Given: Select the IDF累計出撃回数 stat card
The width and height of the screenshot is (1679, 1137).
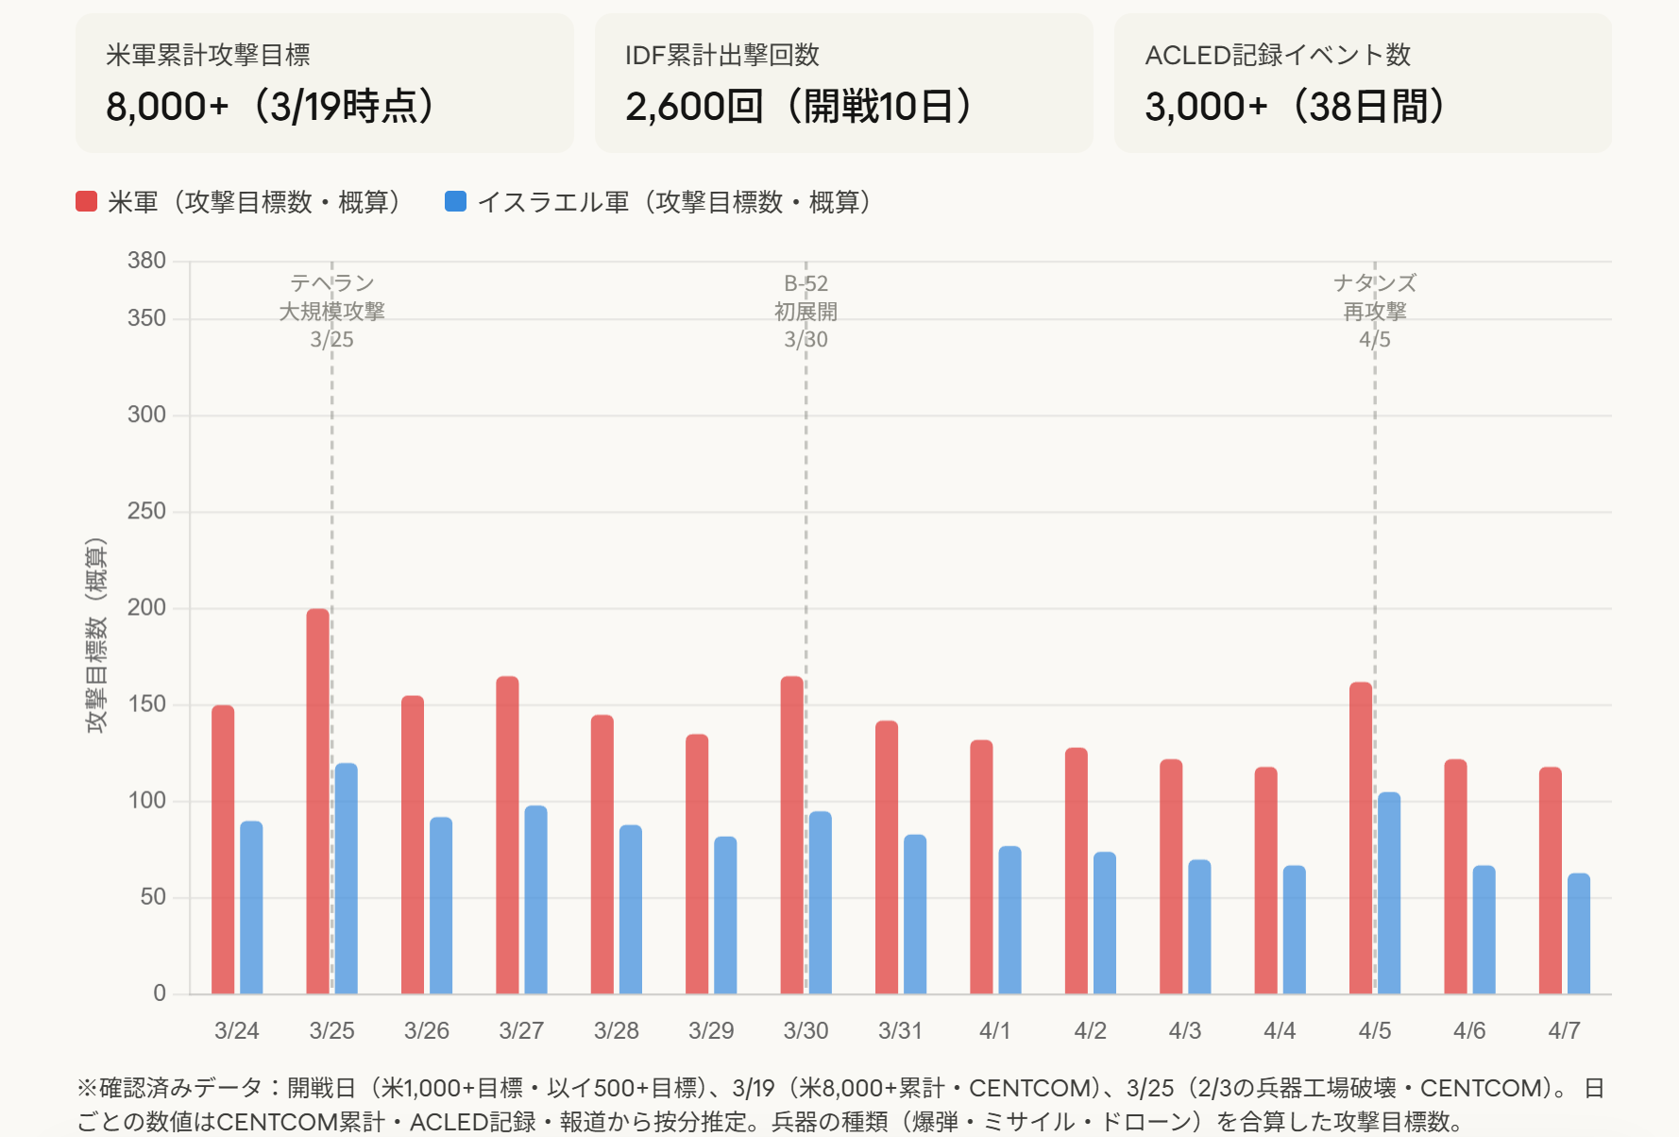Looking at the screenshot, I should [843, 83].
